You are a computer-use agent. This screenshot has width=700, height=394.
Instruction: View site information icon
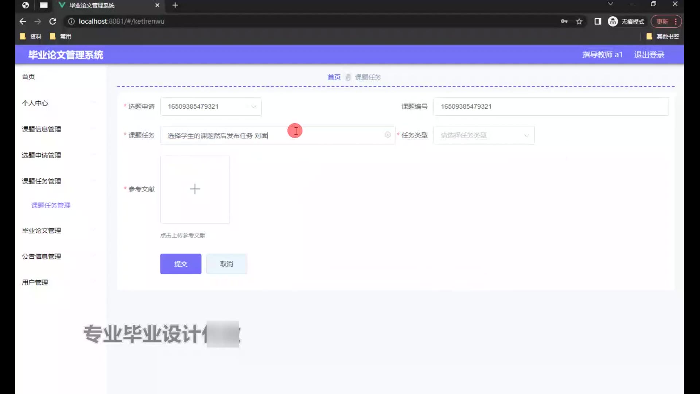point(71,22)
